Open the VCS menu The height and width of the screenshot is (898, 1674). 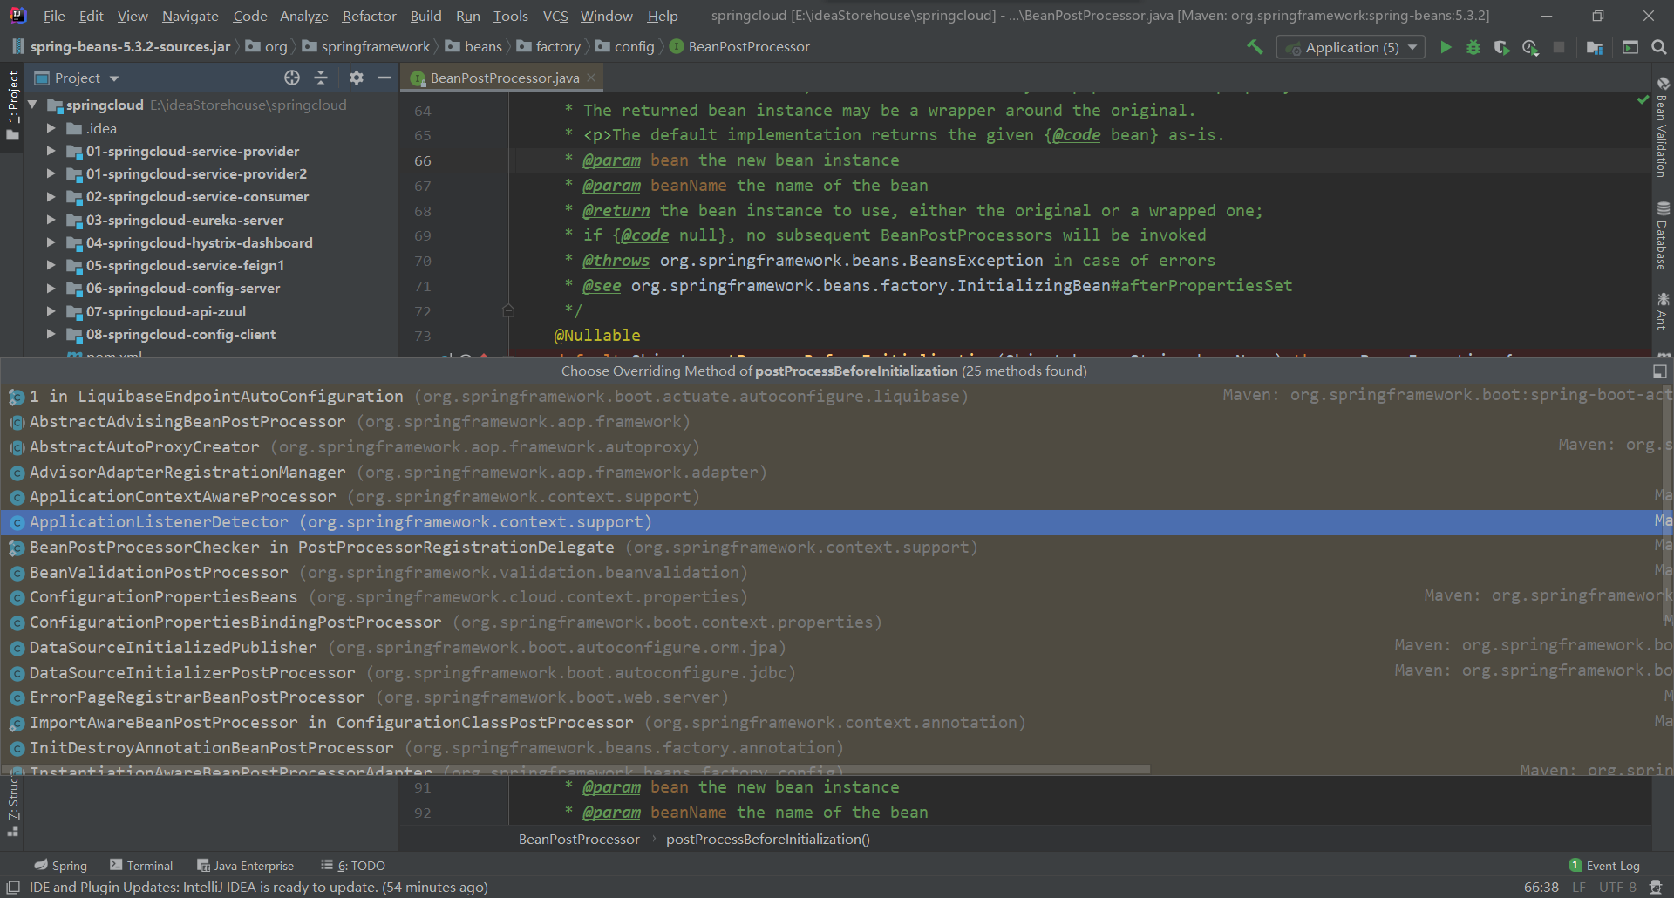(x=555, y=16)
